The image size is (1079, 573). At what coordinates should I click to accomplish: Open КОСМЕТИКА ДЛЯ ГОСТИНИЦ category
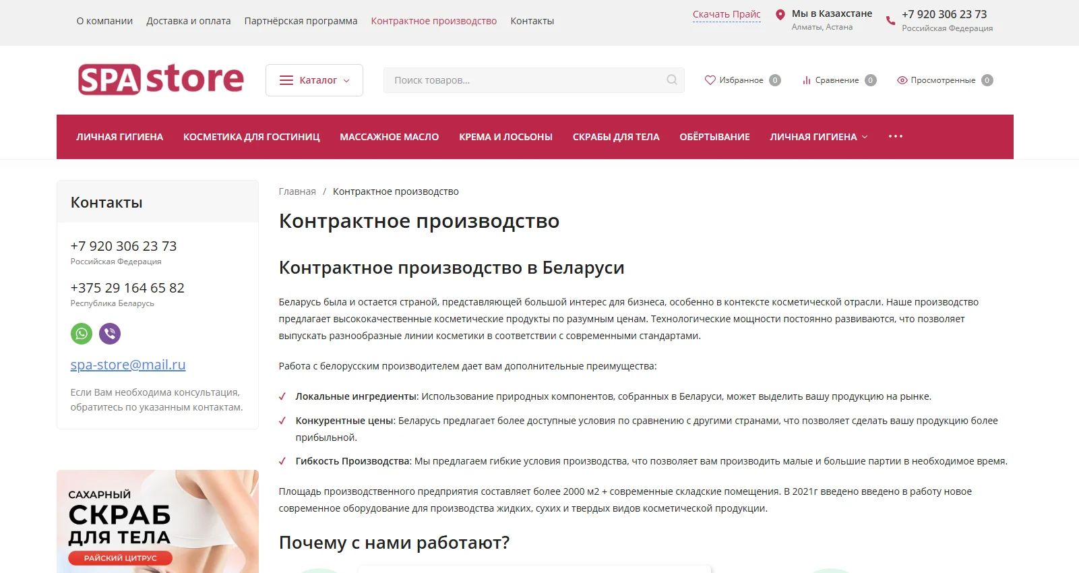point(251,137)
